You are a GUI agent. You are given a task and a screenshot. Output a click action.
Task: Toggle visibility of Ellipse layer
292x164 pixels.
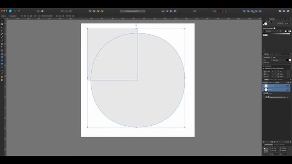(x=287, y=90)
